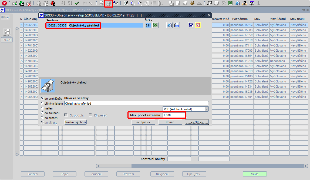Image resolution: width=310 pixels, height=180 pixels.
Task: Click the Max. počet záznamů field
Action: point(174,115)
